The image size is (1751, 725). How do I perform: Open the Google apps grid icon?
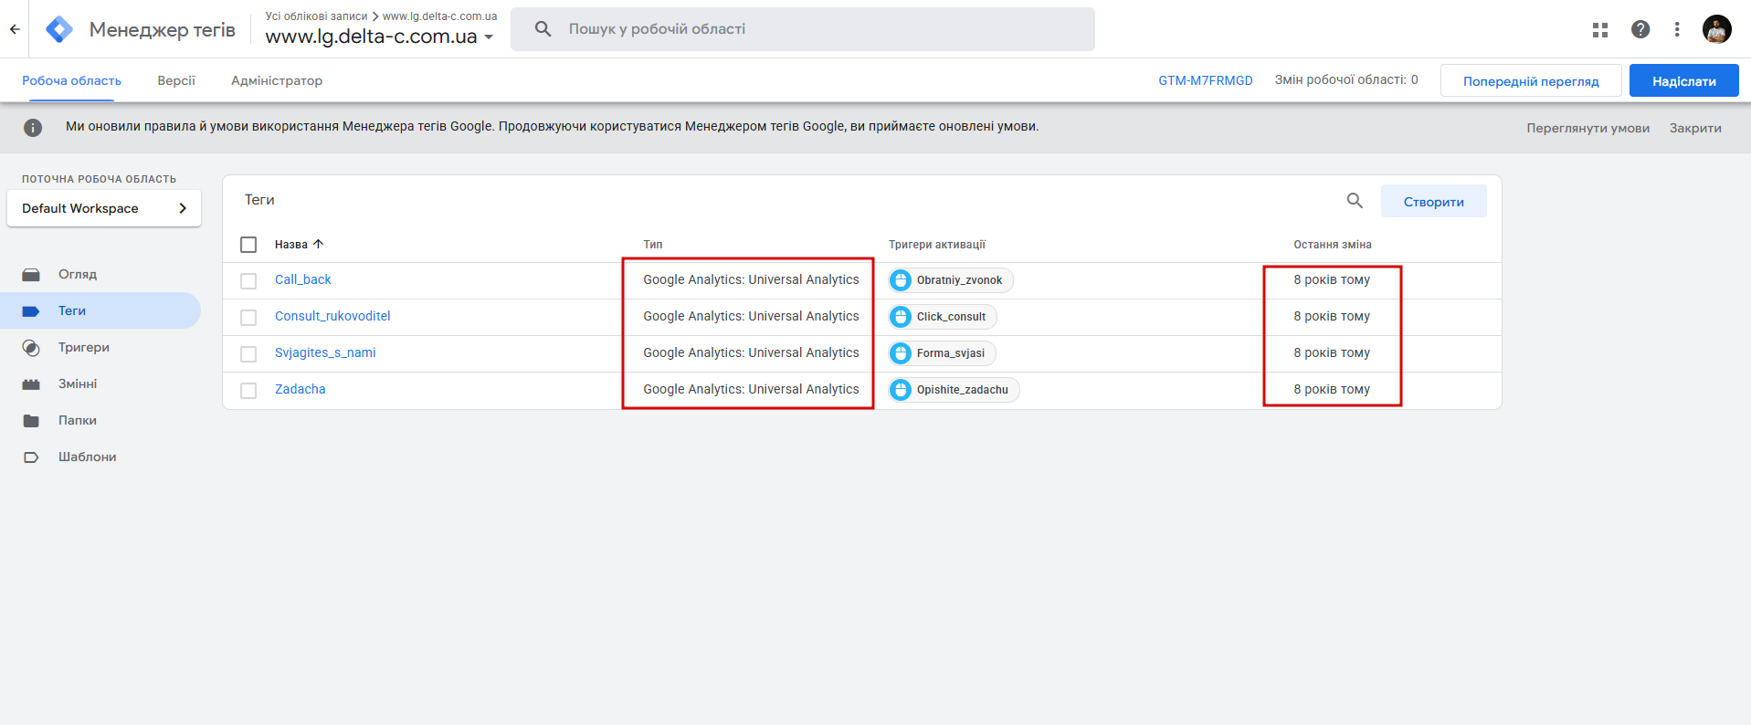[1599, 29]
